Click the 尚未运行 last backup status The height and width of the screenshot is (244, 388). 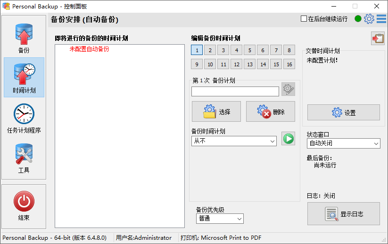[325, 165]
